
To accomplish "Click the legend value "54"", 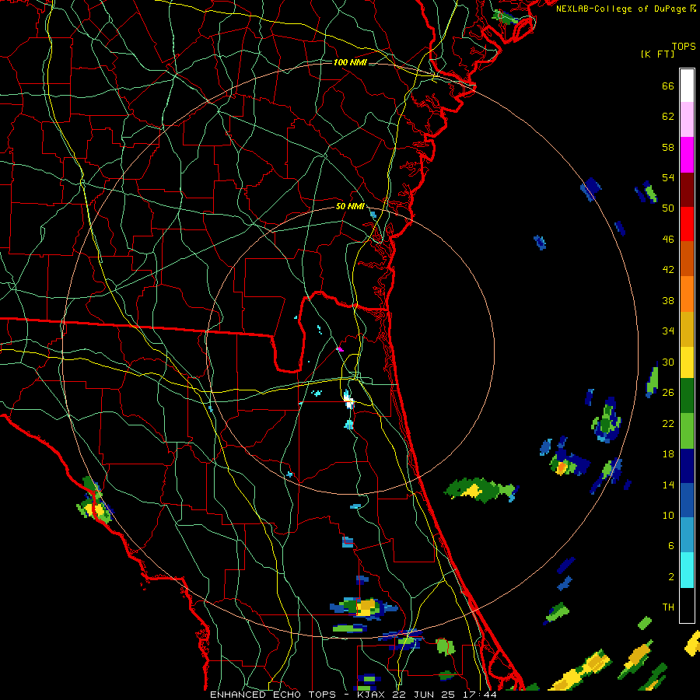I will click(x=668, y=177).
